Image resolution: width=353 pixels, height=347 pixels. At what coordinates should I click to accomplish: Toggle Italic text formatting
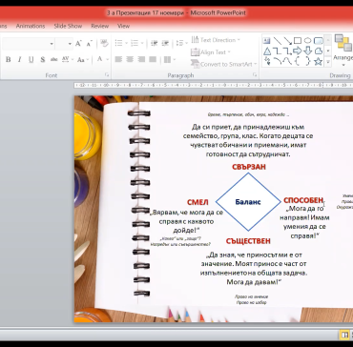[19, 59]
